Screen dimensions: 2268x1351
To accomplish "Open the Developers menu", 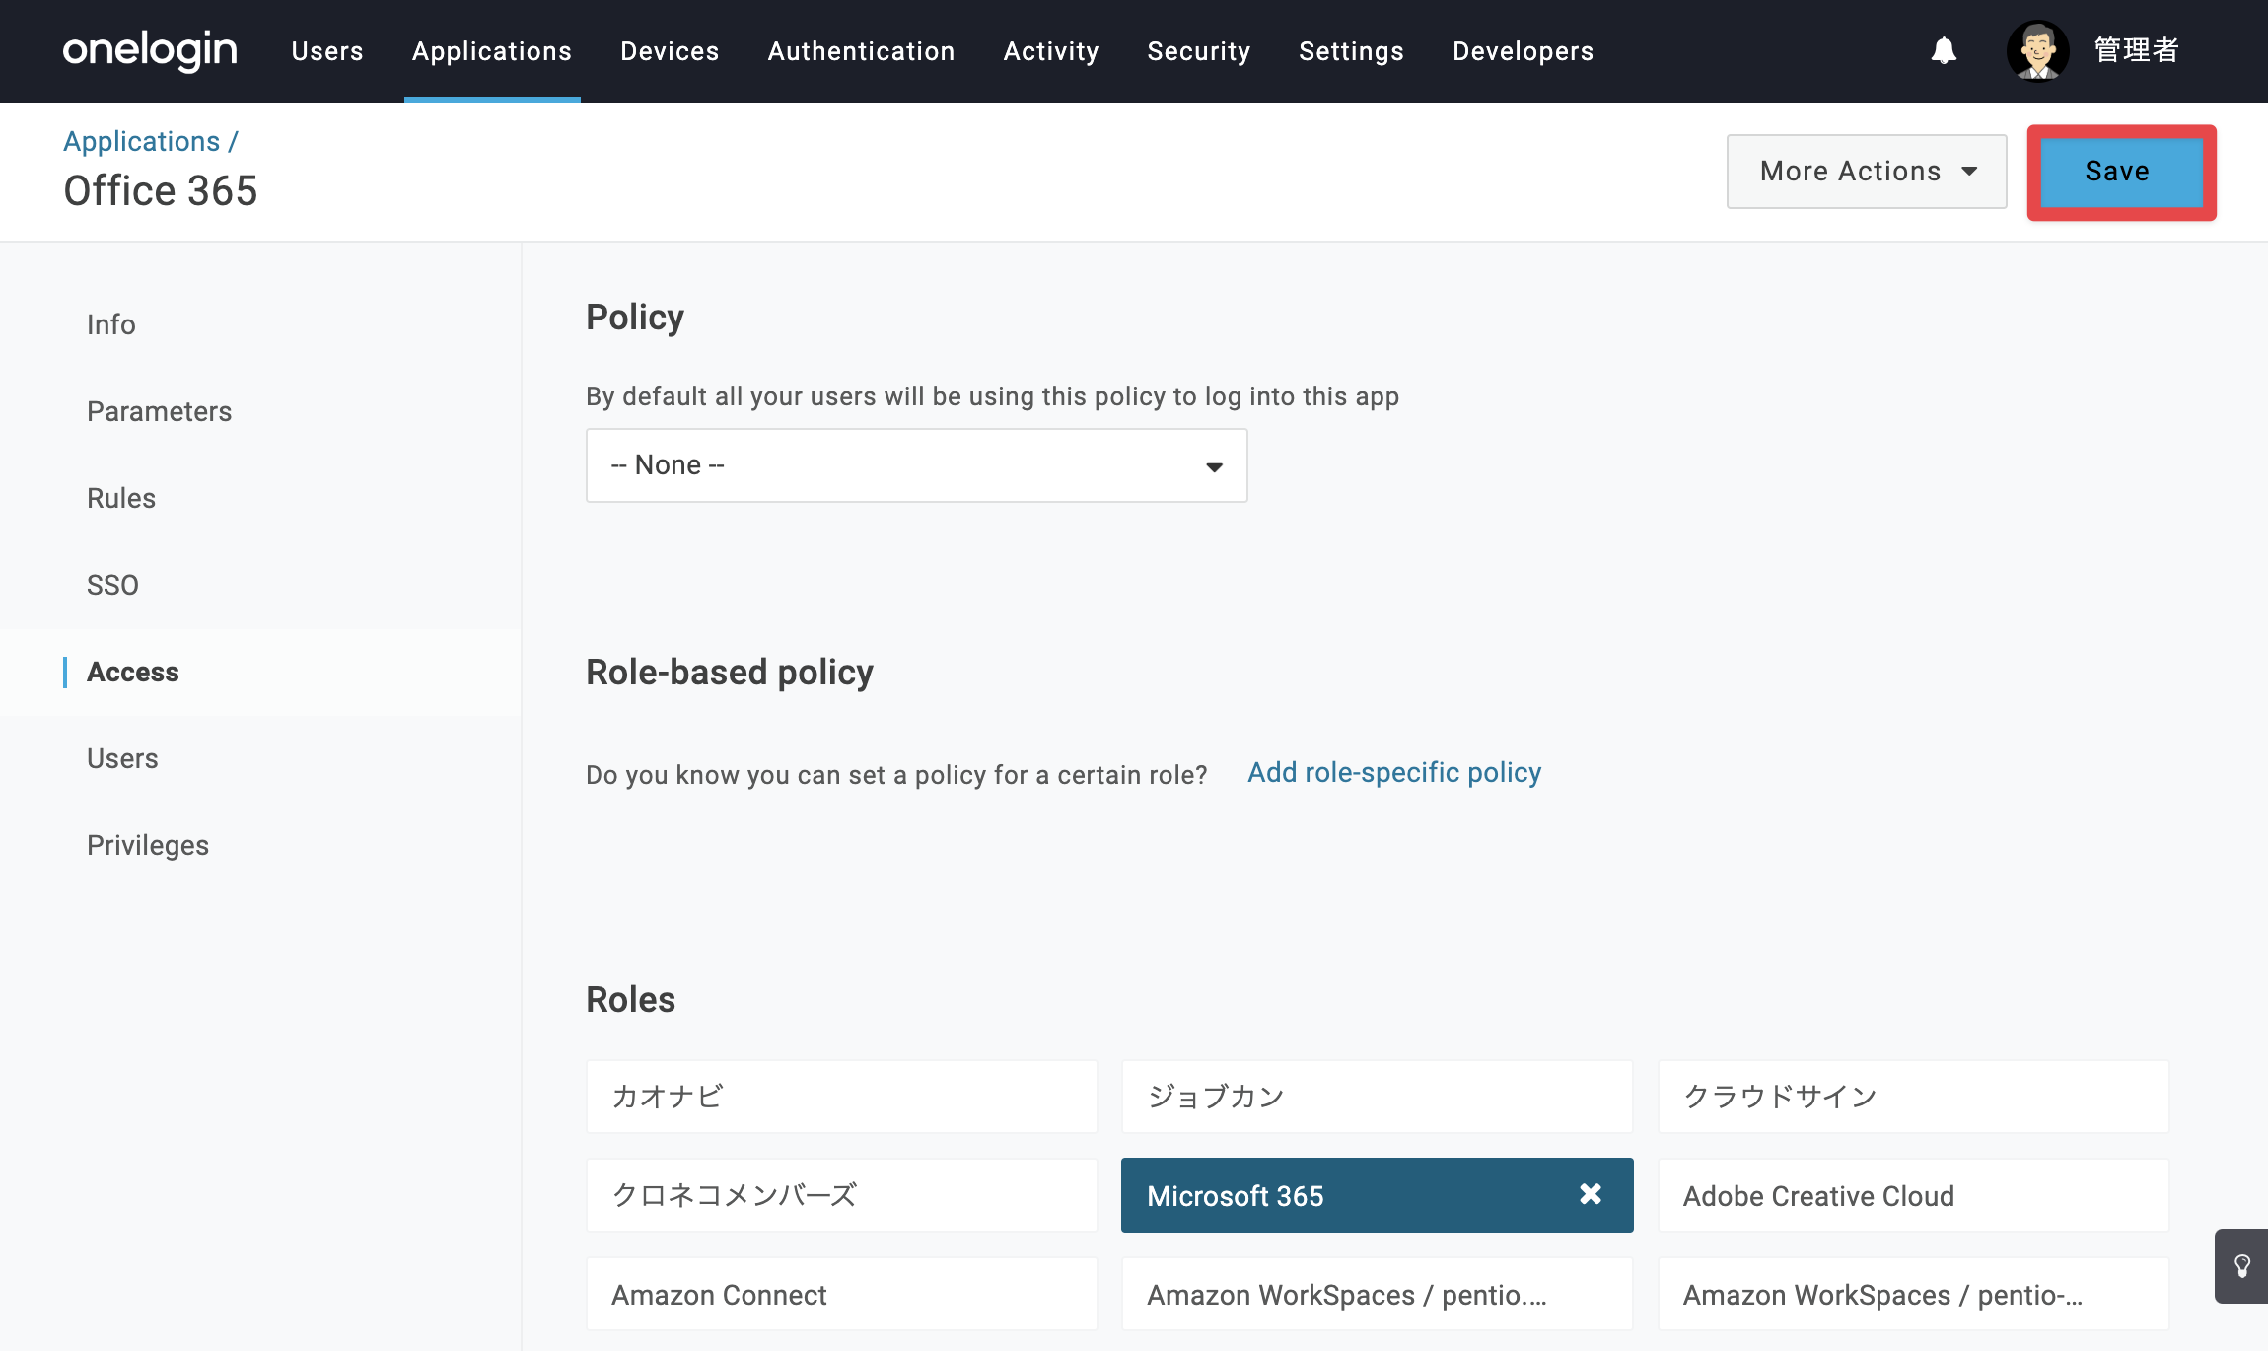I will pos(1523,51).
